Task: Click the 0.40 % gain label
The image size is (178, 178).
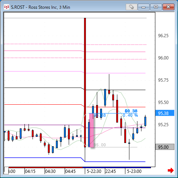Action: 130,115
